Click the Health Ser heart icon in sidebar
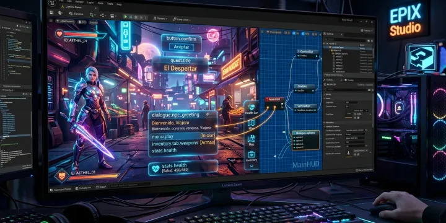The height and width of the screenshot is (223, 446). tap(251, 108)
